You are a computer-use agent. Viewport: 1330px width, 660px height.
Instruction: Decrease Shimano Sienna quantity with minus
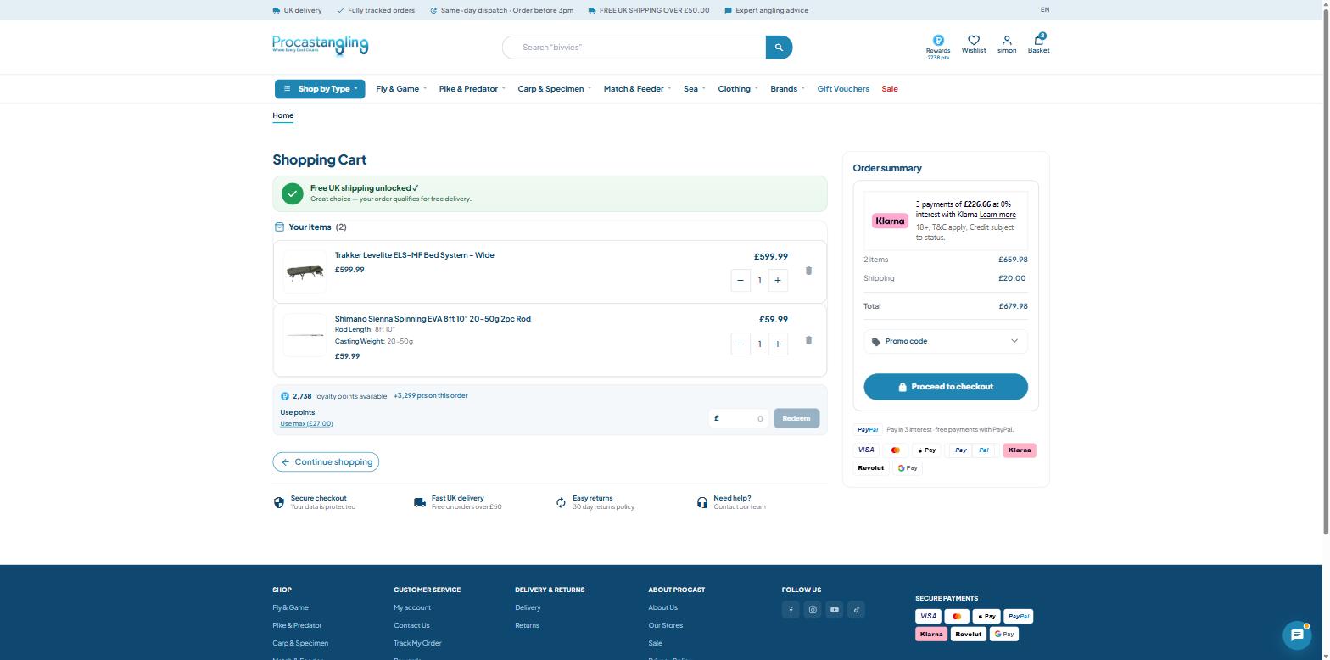[740, 344]
